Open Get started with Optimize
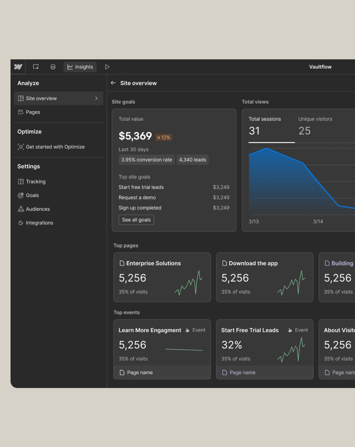This screenshot has height=447, width=355. click(55, 147)
